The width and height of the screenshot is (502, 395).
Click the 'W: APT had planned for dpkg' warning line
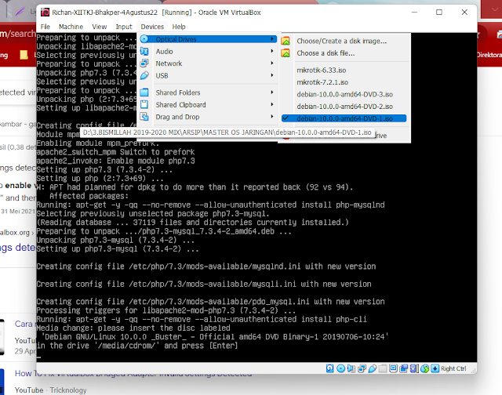(x=195, y=187)
